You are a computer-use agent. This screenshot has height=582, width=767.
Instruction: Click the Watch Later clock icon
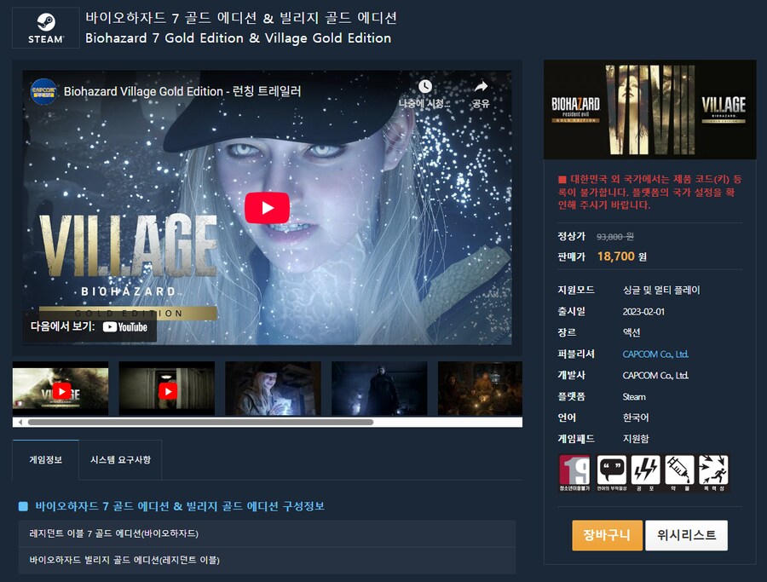(425, 86)
